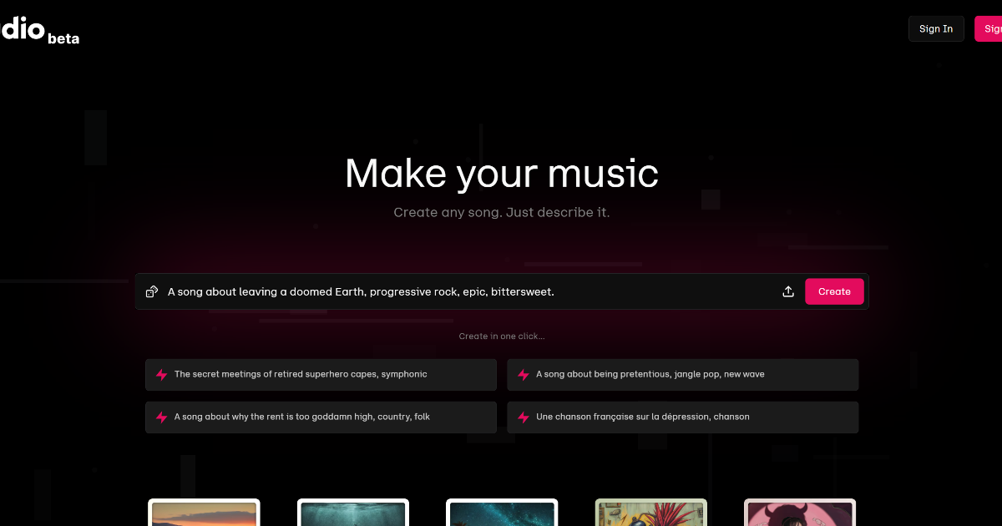
Task: Select the rent is too goddamn high suggestion
Action: coord(321,417)
